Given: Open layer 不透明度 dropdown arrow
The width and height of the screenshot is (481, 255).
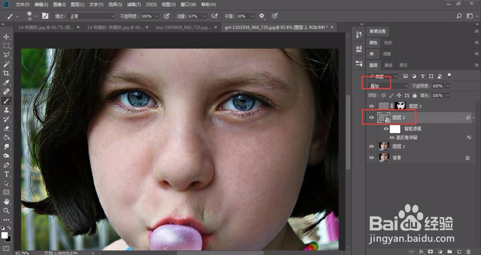Looking at the screenshot, I should (x=448, y=86).
